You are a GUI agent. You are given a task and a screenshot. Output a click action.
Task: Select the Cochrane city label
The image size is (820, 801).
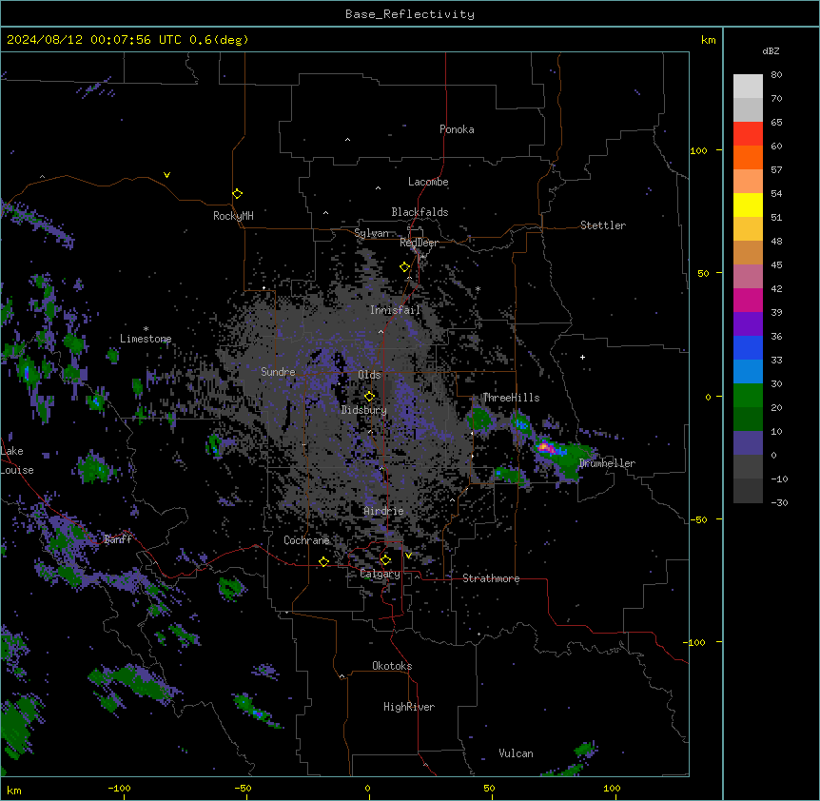click(306, 540)
